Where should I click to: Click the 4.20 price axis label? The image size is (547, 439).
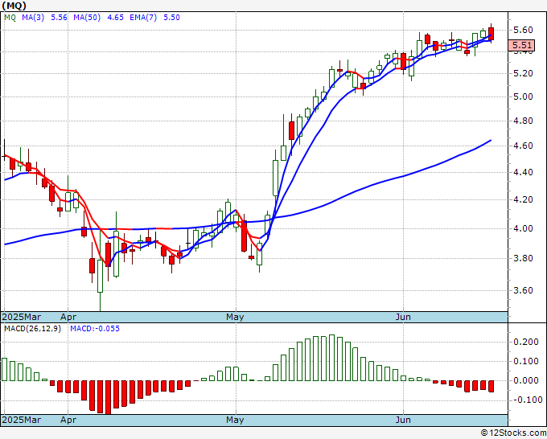coord(523,199)
